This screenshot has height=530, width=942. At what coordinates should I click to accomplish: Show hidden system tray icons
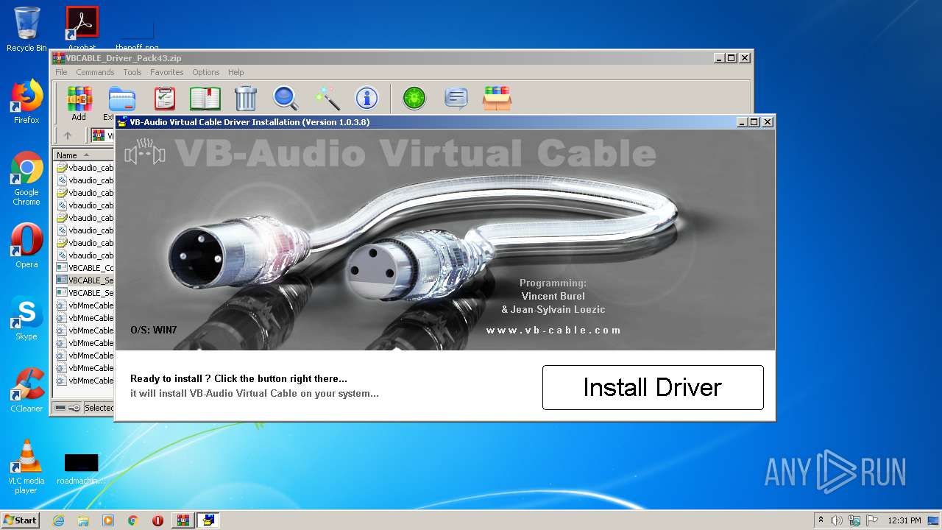click(821, 520)
